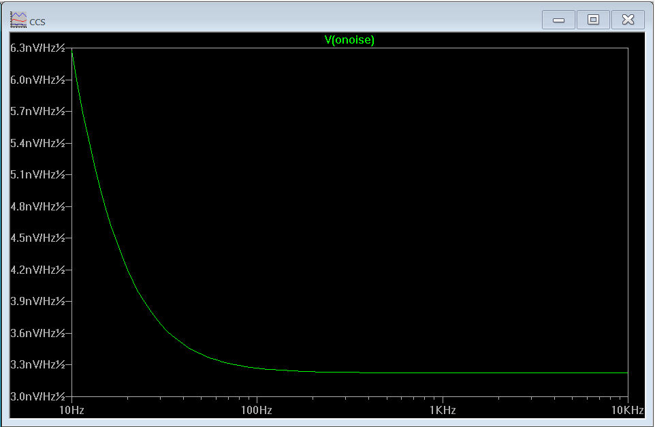Click the 6.0nV/Hz½ axis label
The height and width of the screenshot is (427, 655).
coord(38,80)
